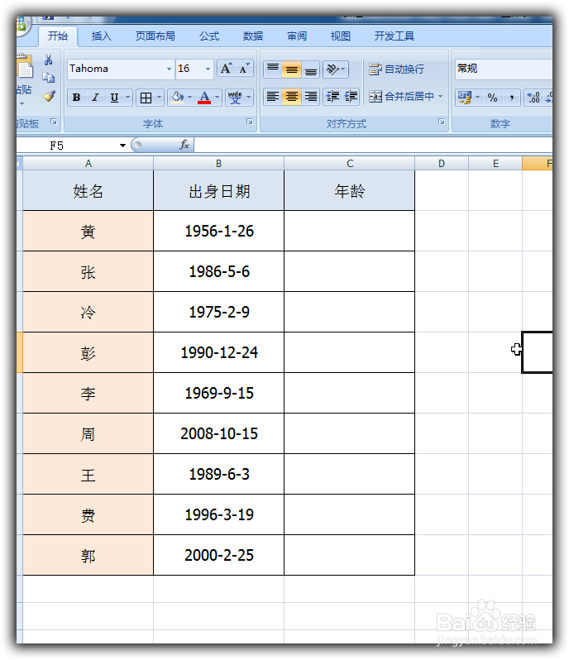Open clipboard group dialog launcher
This screenshot has width=569, height=660.
(x=54, y=122)
